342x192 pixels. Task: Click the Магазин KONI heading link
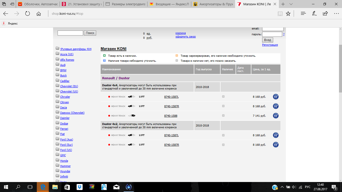(x=113, y=49)
